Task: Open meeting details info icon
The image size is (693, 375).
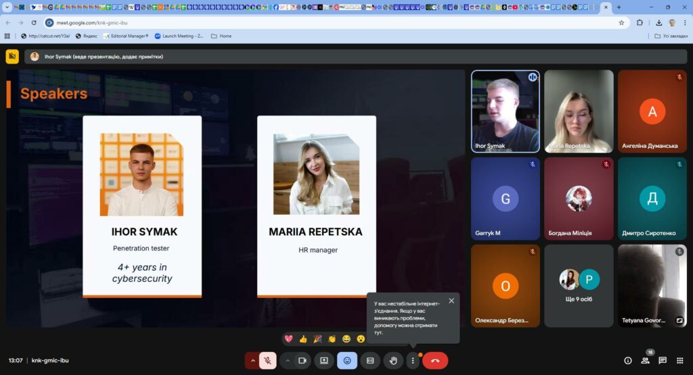Action: coord(627,361)
